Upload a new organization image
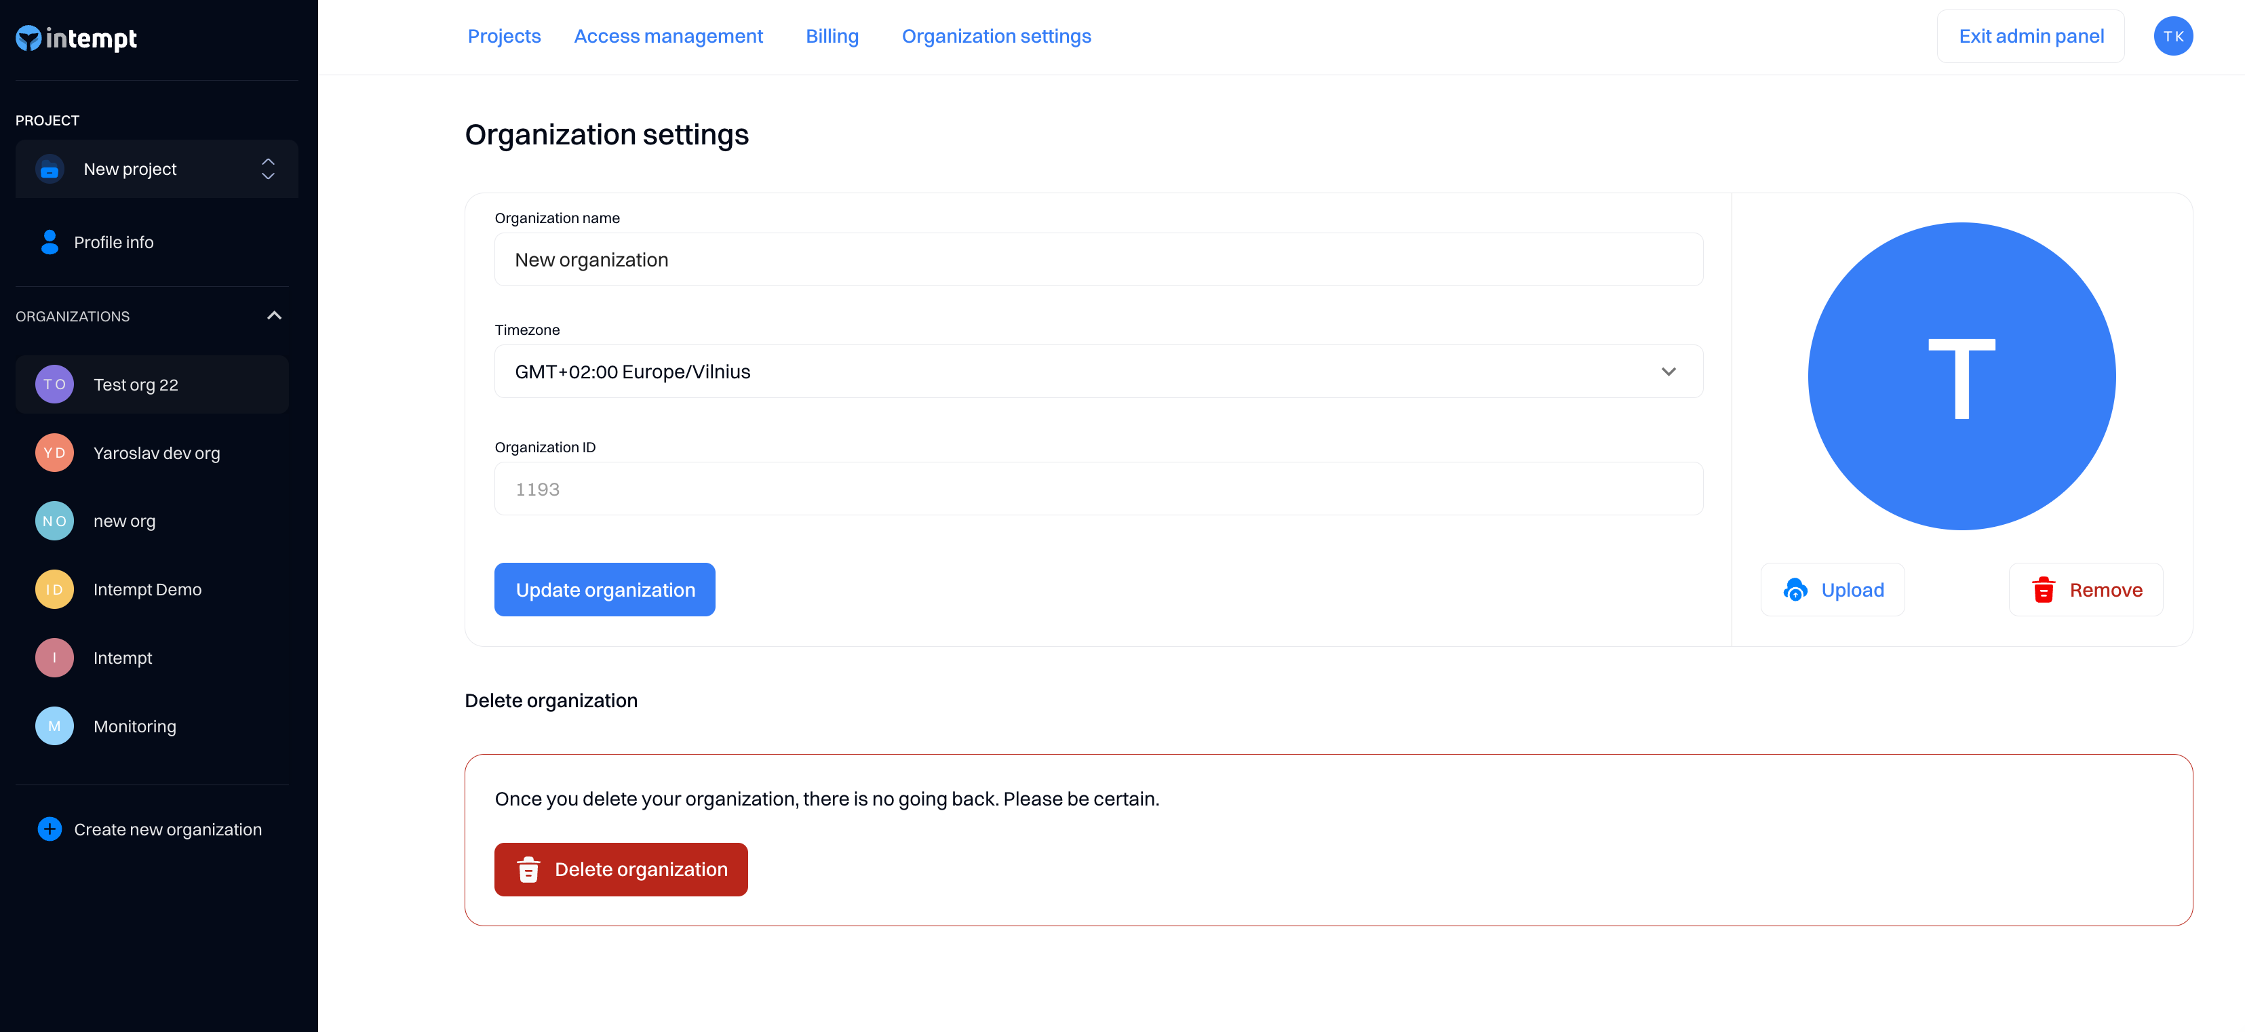This screenshot has height=1032, width=2245. pos(1832,590)
